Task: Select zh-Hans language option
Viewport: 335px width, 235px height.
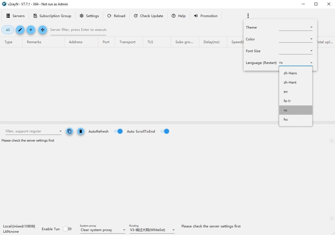Action: [x=296, y=73]
